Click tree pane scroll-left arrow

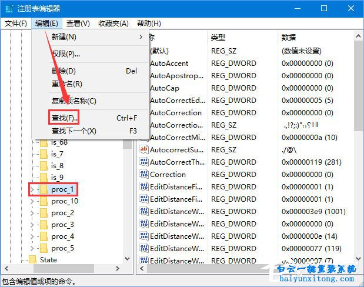pos(6,268)
